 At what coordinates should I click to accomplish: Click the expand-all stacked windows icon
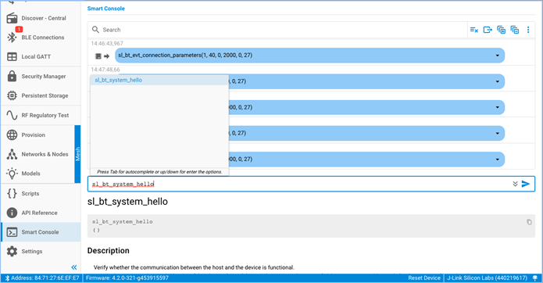[501, 30]
